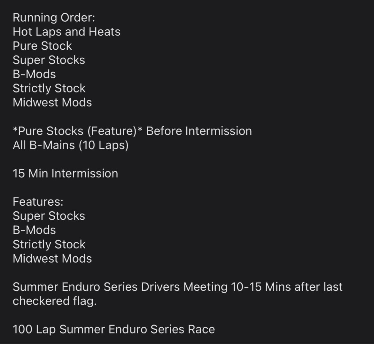Select "Midwest Mods" in the Running Order list

(x=52, y=102)
